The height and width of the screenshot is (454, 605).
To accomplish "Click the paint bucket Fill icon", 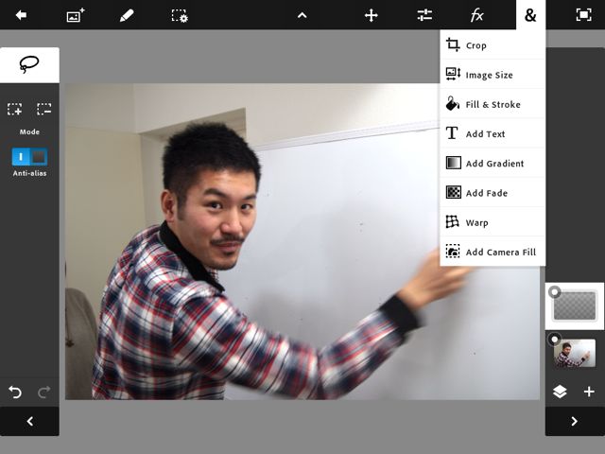I will [x=453, y=104].
